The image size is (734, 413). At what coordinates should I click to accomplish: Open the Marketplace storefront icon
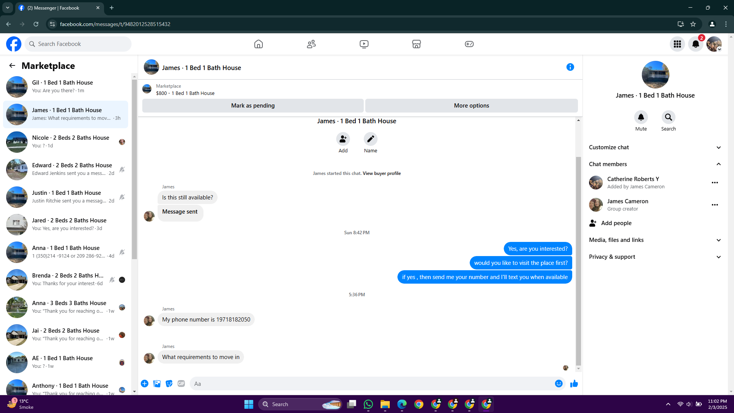(x=417, y=44)
